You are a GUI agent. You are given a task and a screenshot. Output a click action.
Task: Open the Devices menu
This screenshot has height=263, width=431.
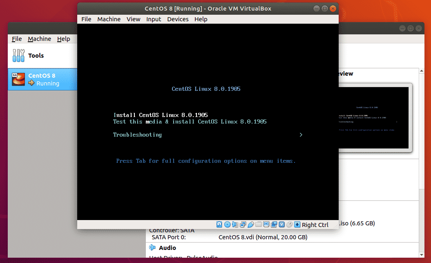point(178,19)
